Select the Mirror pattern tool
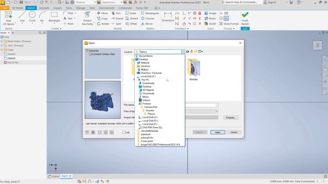This screenshot has width=328, height=184. (x=147, y=24)
